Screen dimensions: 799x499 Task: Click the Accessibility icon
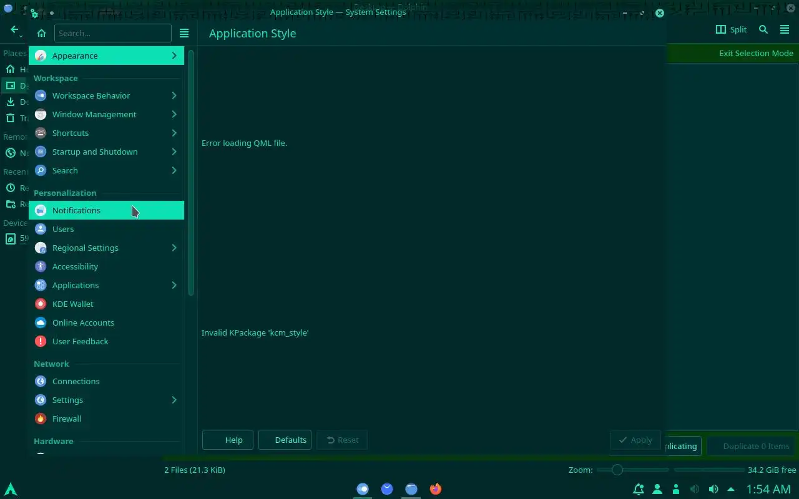[x=41, y=266]
